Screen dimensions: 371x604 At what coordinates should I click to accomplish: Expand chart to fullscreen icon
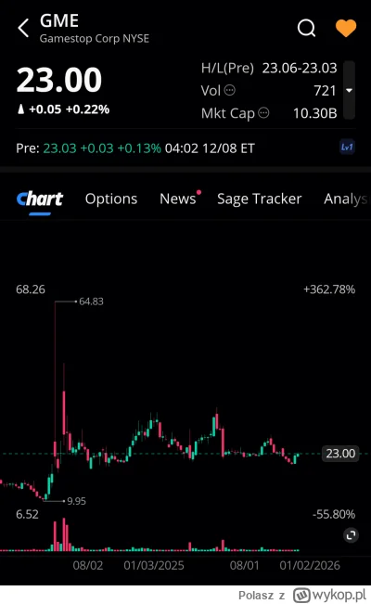(x=351, y=535)
